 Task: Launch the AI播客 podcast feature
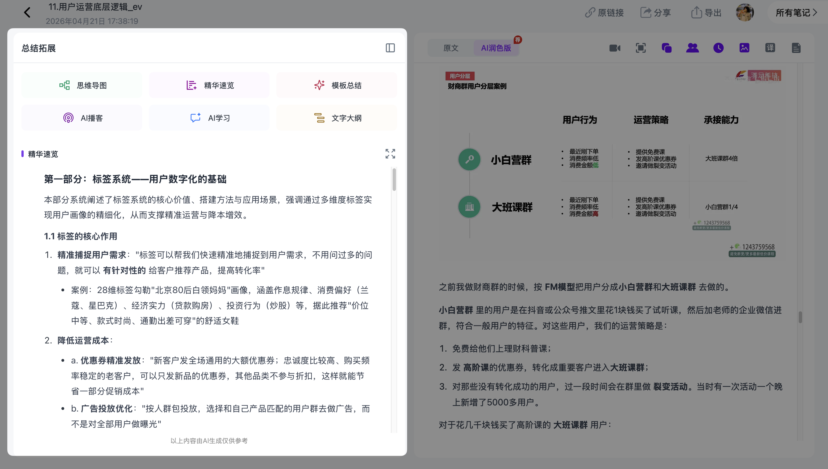click(82, 118)
